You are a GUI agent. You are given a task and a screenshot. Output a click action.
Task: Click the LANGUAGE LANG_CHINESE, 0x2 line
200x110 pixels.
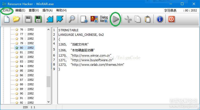[81, 35]
